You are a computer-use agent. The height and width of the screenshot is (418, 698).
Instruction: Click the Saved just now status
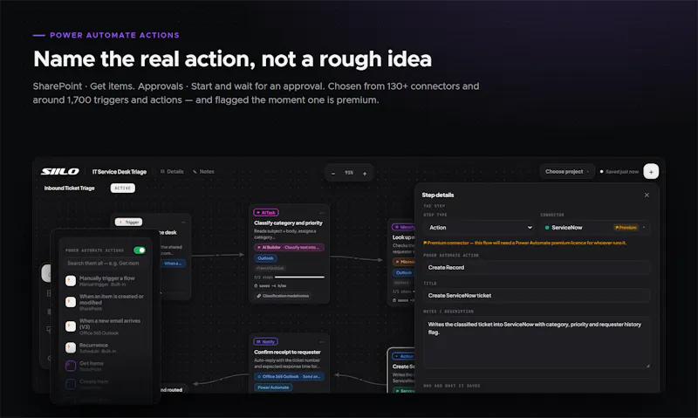[619, 172]
